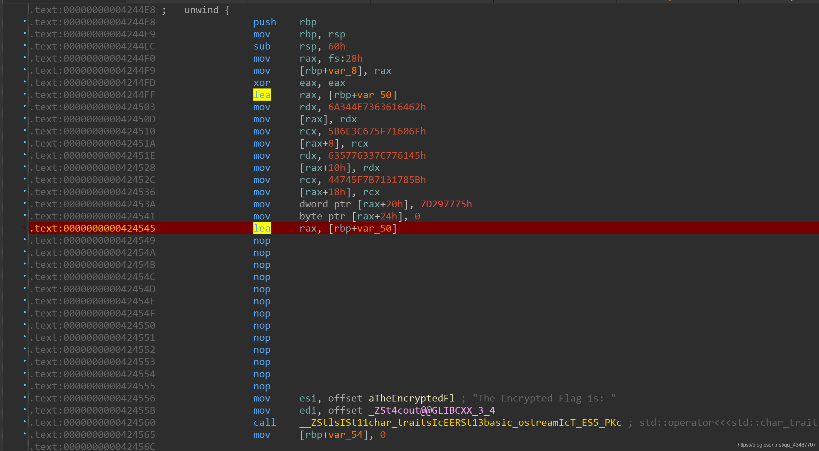The height and width of the screenshot is (451, 819).
Task: Click the address .text:000000000042456C
Action: tap(92, 446)
